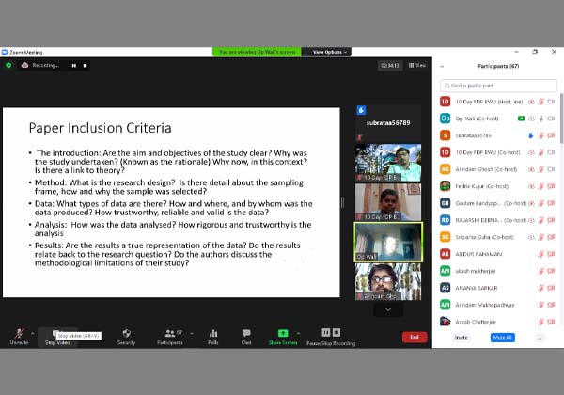This screenshot has width=564, height=395.
Task: Expand the audio options arrow beside Unmute
Action: (33, 332)
